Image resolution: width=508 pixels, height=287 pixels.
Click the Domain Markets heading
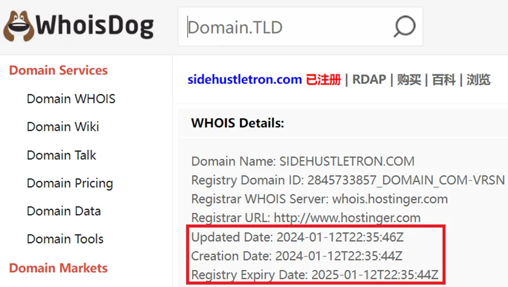tap(58, 268)
